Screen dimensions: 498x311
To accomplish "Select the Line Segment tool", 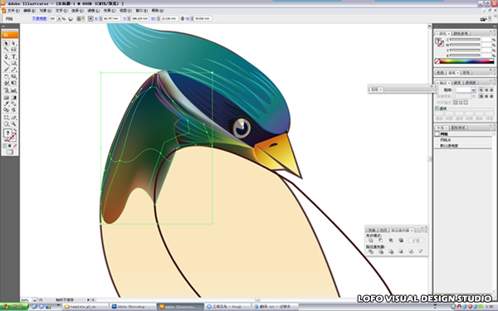I will coord(7,63).
